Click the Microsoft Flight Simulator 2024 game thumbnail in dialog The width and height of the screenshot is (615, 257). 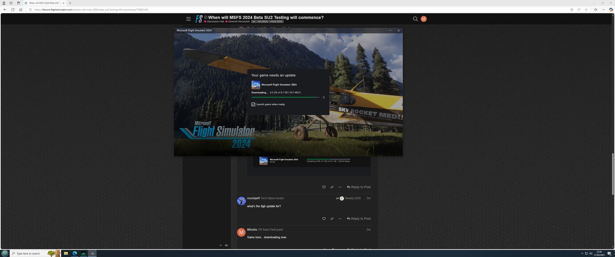pyautogui.click(x=256, y=85)
